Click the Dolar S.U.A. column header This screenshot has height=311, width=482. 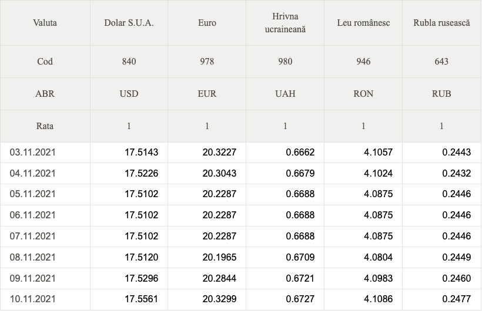[x=129, y=23]
